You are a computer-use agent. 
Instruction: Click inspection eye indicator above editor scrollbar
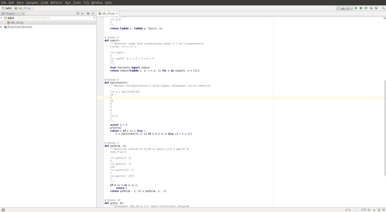coord(384,18)
